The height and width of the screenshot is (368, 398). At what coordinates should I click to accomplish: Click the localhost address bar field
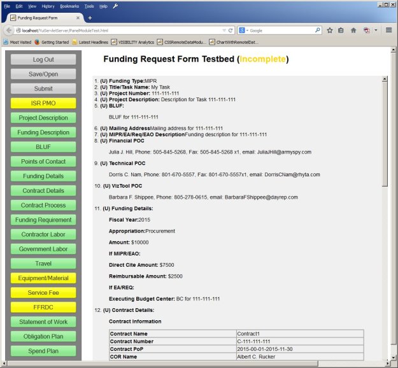115,30
